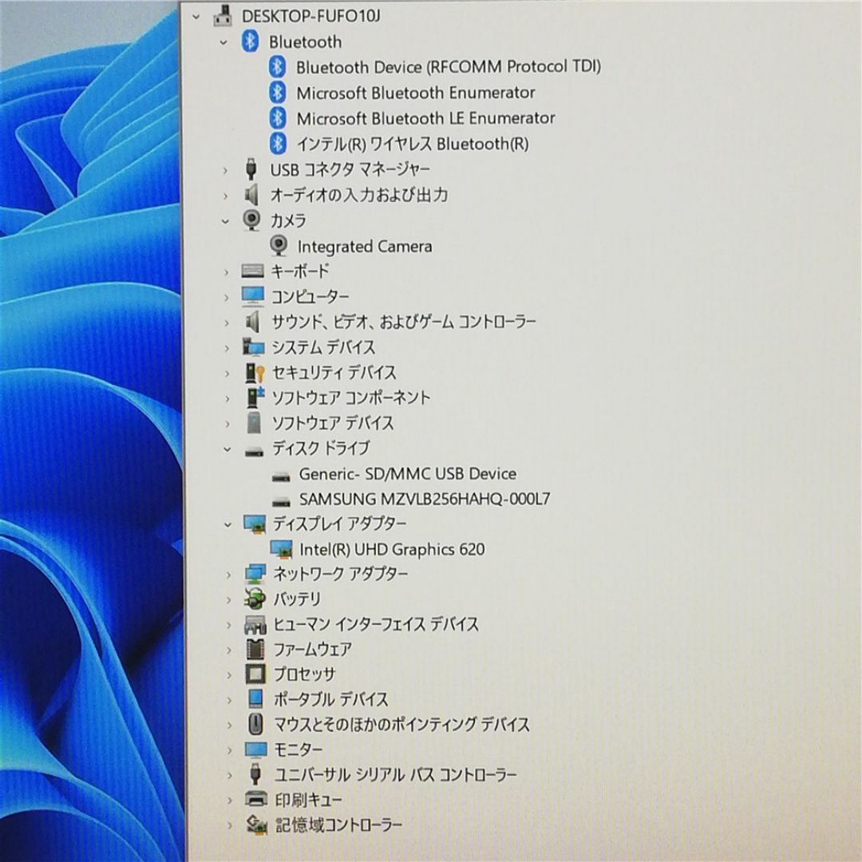Screen dimensions: 862x862
Task: Click the Microsoft Bluetooth Enumerator icon
Action: coord(278,93)
